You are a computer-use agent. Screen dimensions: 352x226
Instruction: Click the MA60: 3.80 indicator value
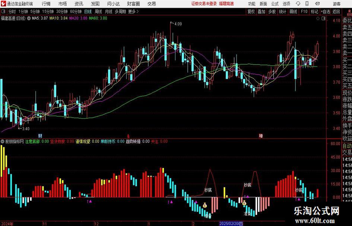[x=98, y=18]
